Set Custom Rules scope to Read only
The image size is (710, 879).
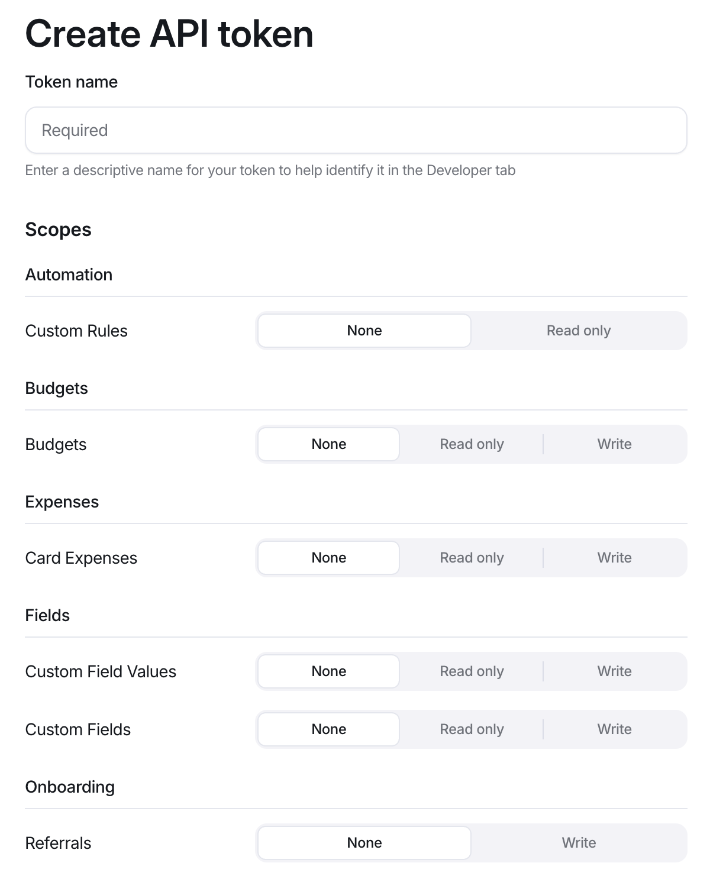click(578, 331)
